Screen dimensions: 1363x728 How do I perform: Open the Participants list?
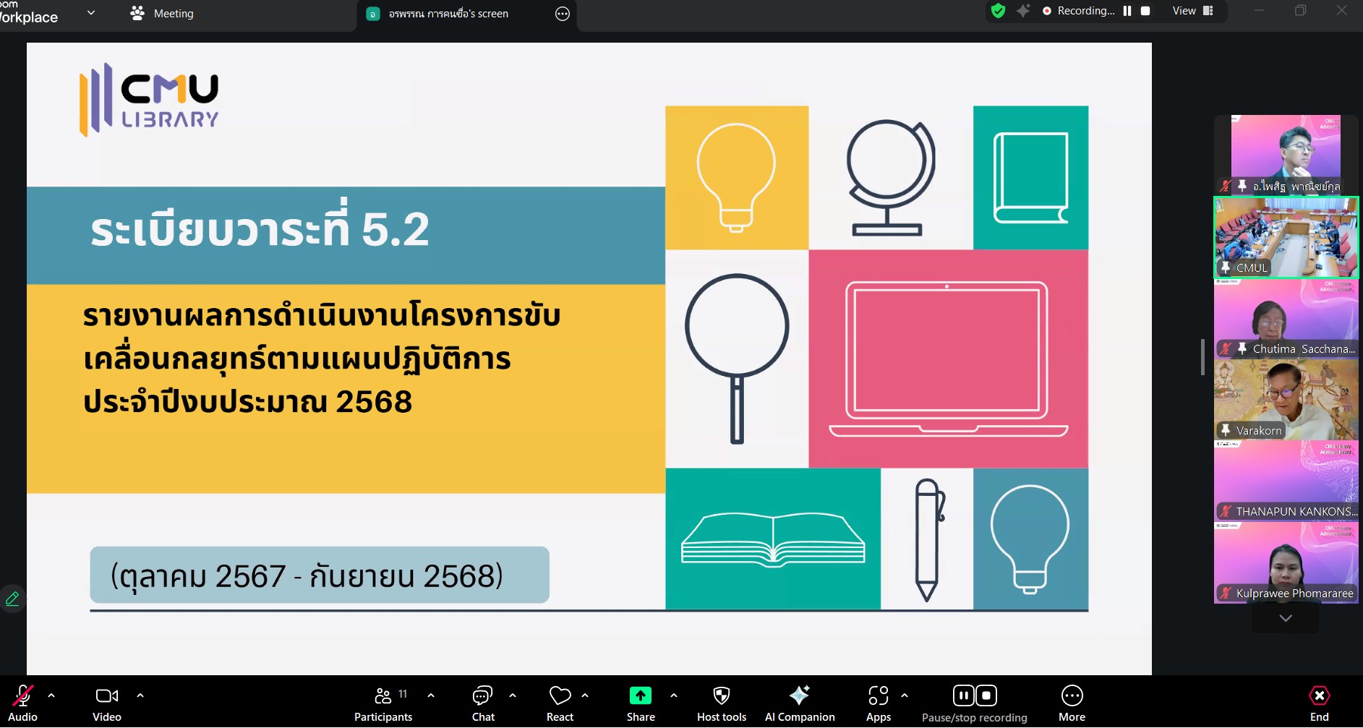coord(383,703)
